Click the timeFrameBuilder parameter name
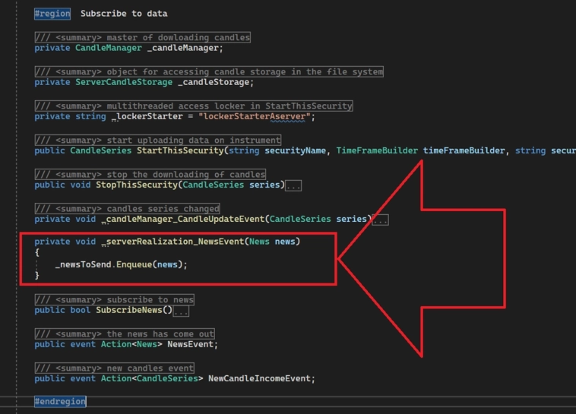Image resolution: width=576 pixels, height=414 pixels. (x=464, y=150)
